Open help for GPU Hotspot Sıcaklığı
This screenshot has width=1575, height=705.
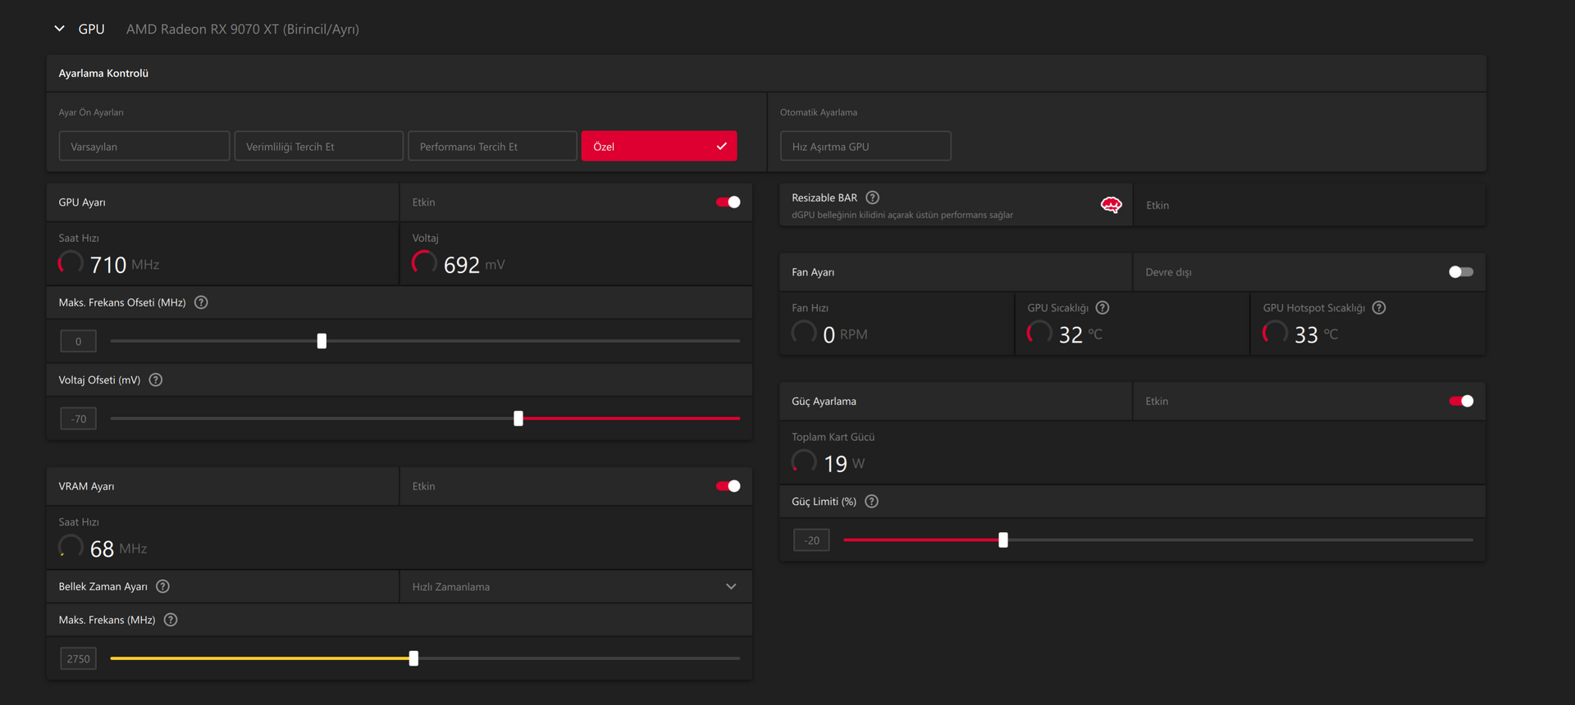pos(1379,307)
